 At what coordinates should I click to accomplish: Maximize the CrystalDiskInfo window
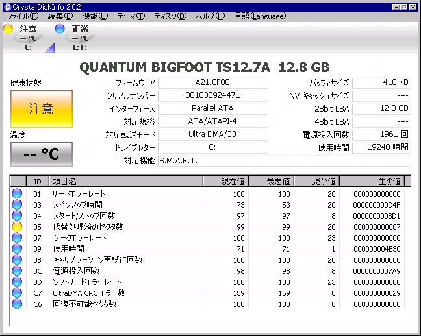[x=404, y=7]
